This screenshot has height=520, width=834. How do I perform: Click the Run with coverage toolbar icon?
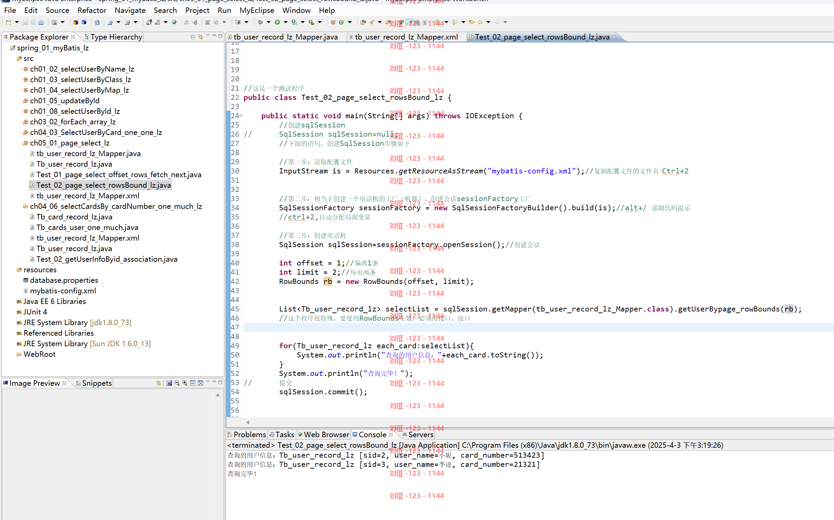pyautogui.click(x=294, y=22)
